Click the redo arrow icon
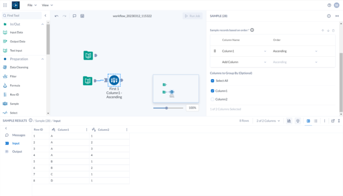The image size is (343, 196). coord(64,16)
